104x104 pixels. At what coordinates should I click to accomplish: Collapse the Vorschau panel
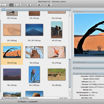74,11
